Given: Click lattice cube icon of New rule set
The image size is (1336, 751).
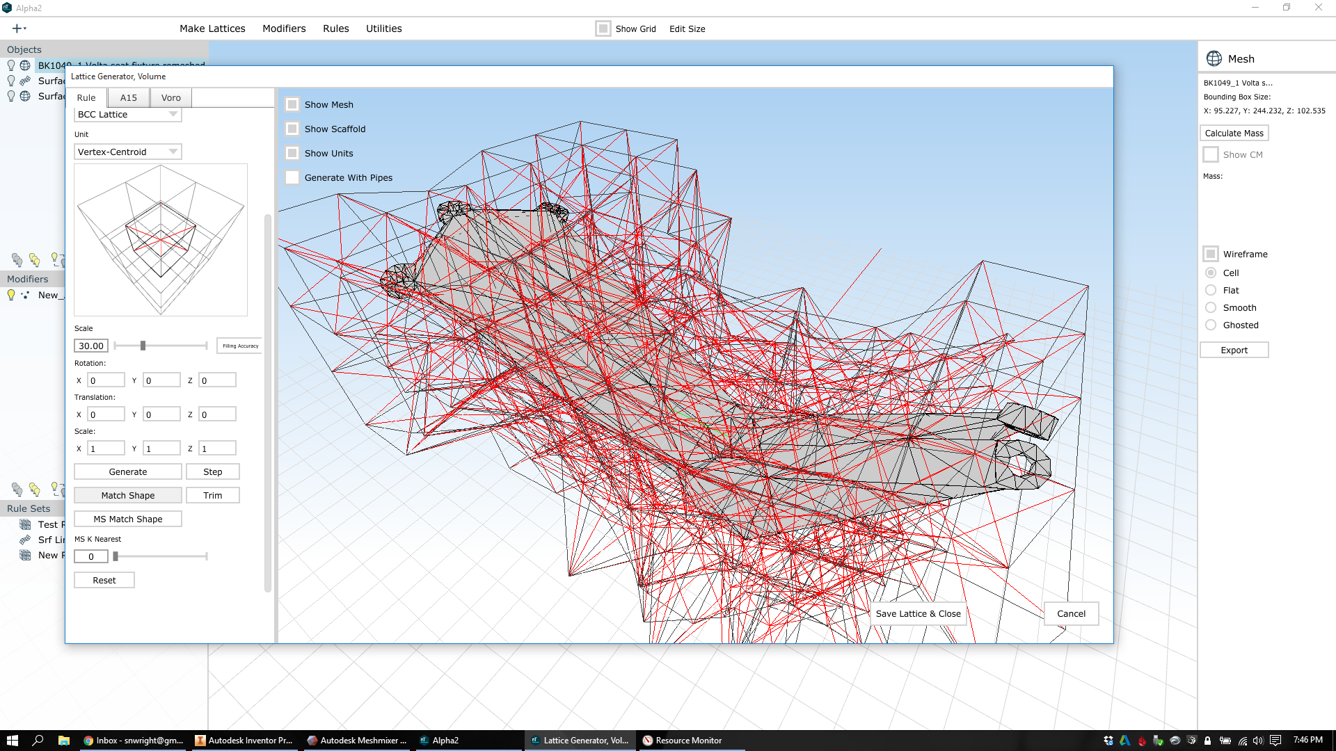Looking at the screenshot, I should click(25, 555).
